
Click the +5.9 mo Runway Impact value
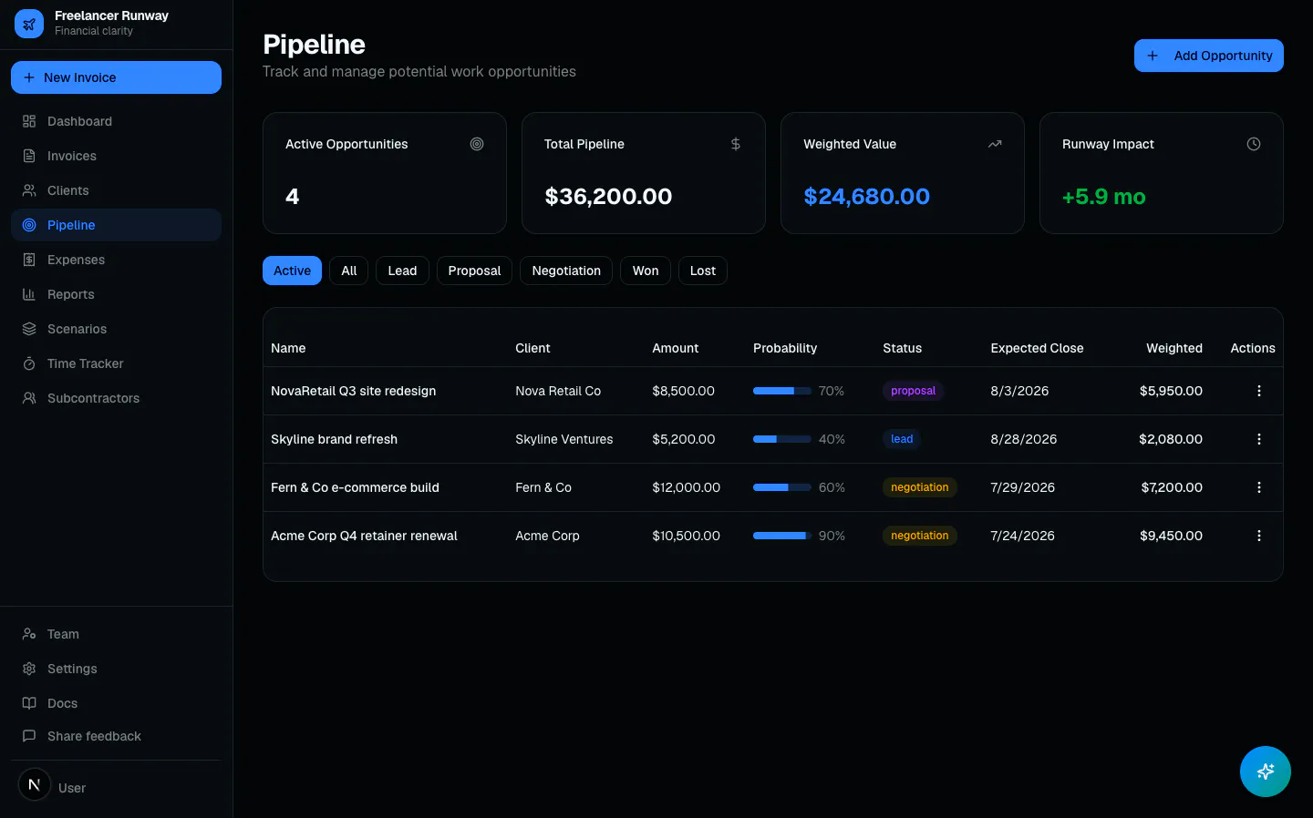click(1104, 197)
